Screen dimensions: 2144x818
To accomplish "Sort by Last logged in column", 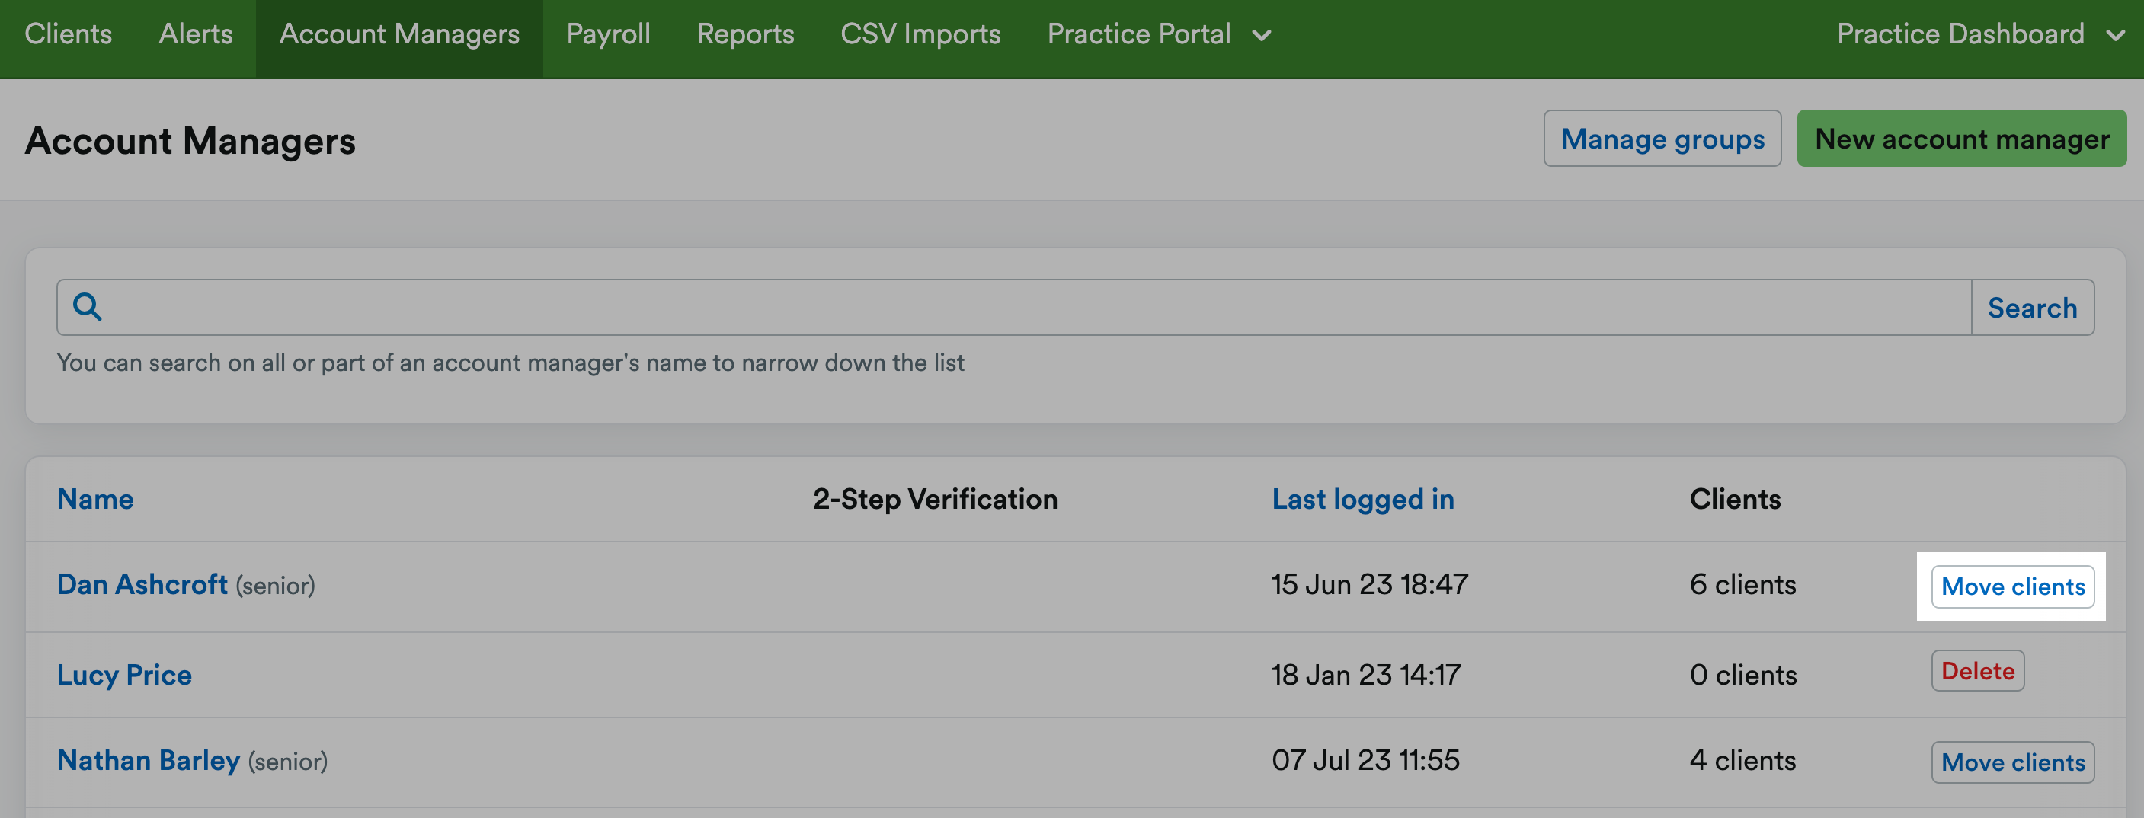I will click(1362, 498).
